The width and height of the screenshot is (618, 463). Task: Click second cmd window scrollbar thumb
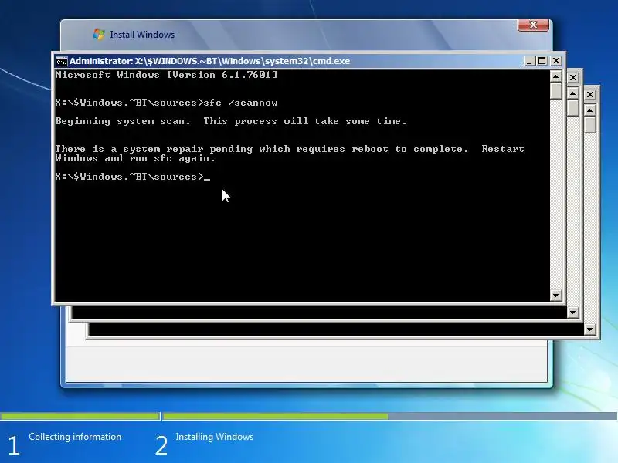pos(572,107)
